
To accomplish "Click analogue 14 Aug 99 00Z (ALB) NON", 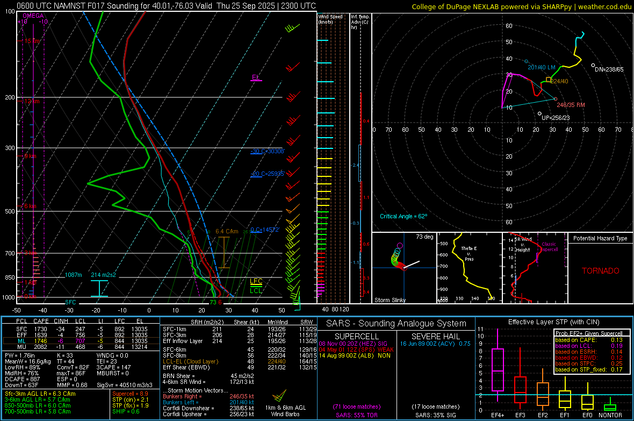I will coord(355,355).
